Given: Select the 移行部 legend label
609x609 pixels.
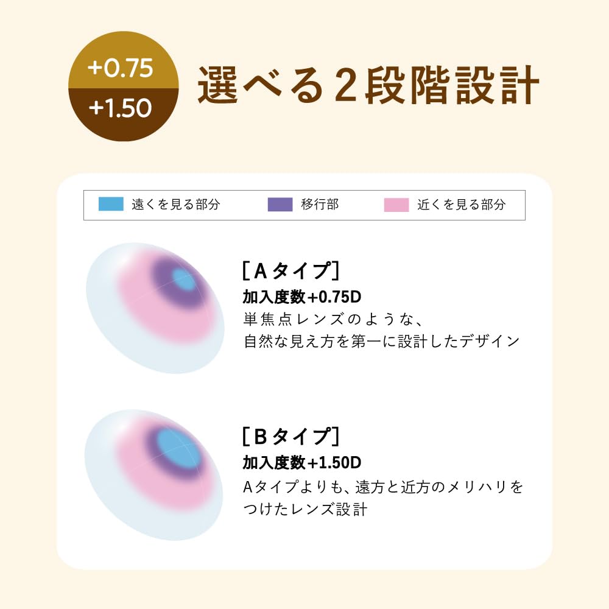Looking at the screenshot, I should pyautogui.click(x=320, y=205).
